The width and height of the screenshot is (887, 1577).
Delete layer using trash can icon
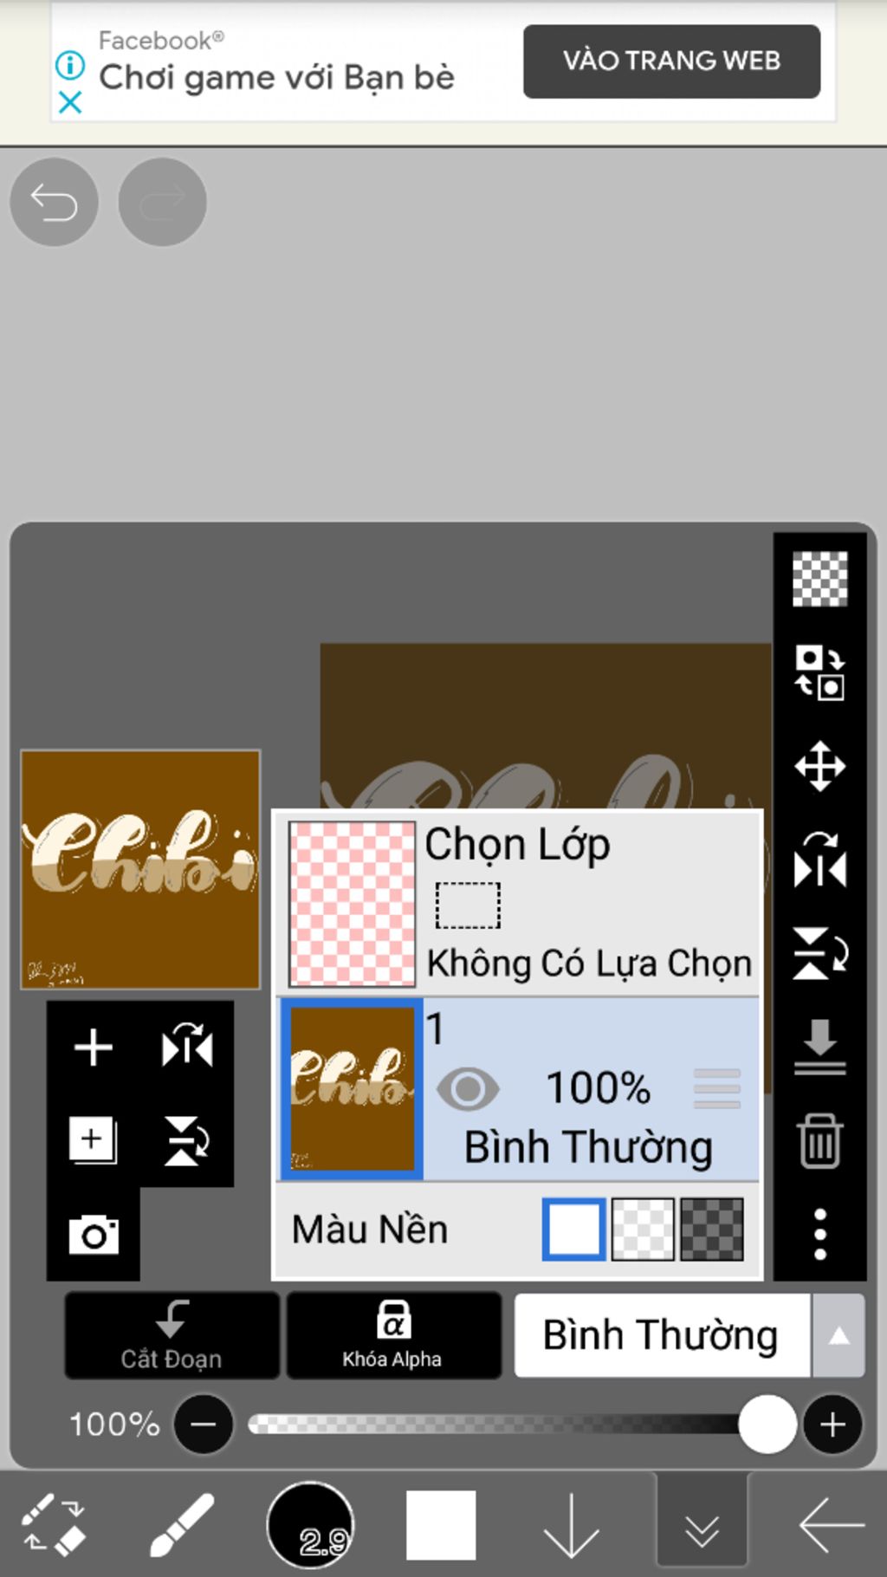click(x=819, y=1140)
